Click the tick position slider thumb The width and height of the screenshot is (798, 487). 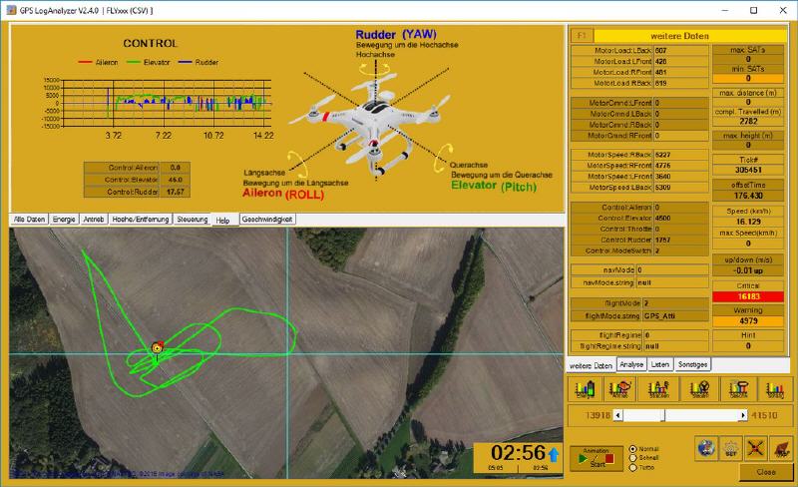pos(662,415)
